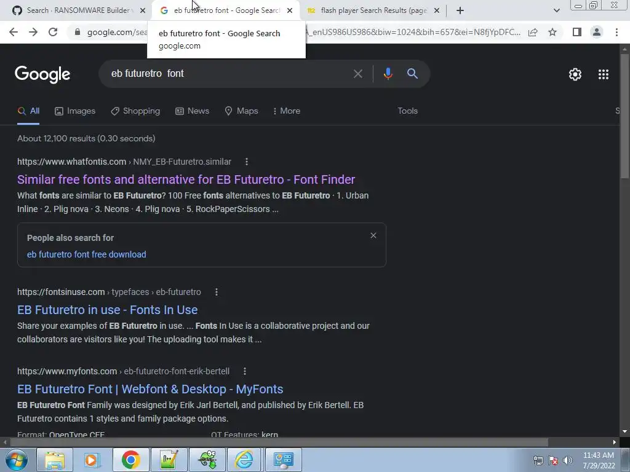
Task: Switch to Maps results
Action: pyautogui.click(x=241, y=111)
